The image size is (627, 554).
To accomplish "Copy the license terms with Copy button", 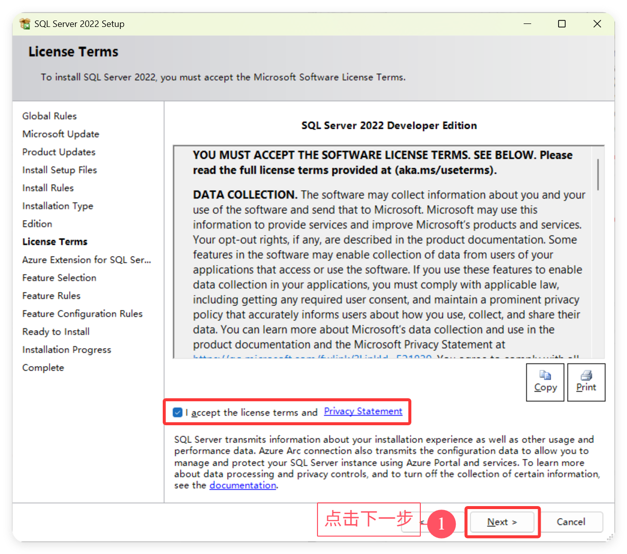I will pos(545,382).
